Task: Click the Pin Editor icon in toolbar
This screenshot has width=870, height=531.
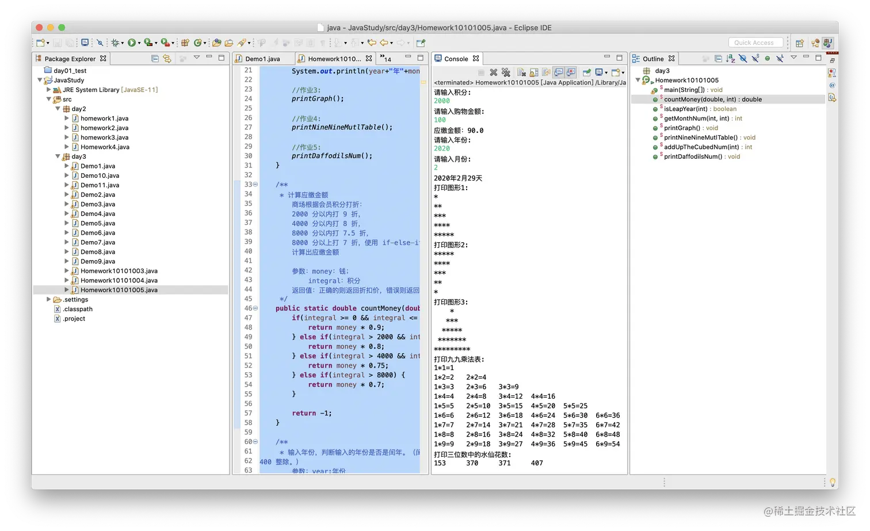Action: [421, 43]
